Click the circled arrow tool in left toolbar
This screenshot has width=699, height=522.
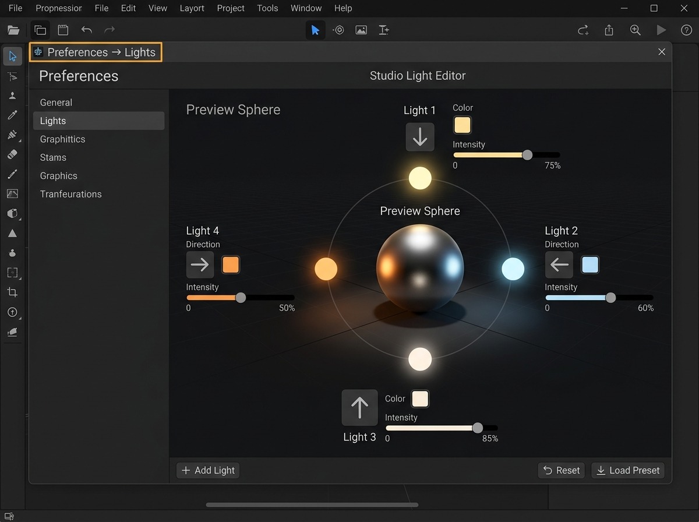(x=12, y=312)
